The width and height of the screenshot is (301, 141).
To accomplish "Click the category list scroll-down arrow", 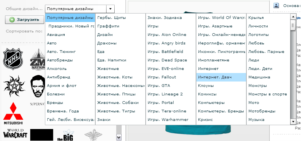I will click(x=293, y=121).
